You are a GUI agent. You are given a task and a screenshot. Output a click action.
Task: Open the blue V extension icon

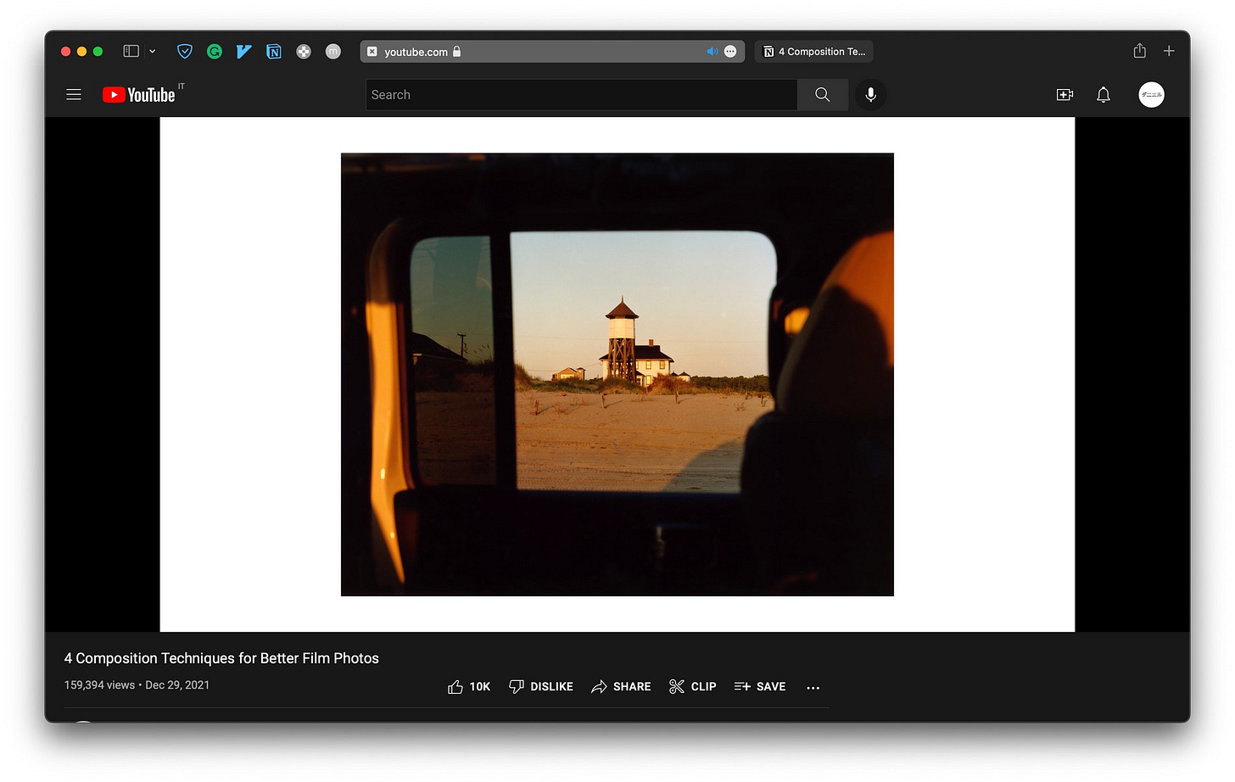[x=243, y=52]
